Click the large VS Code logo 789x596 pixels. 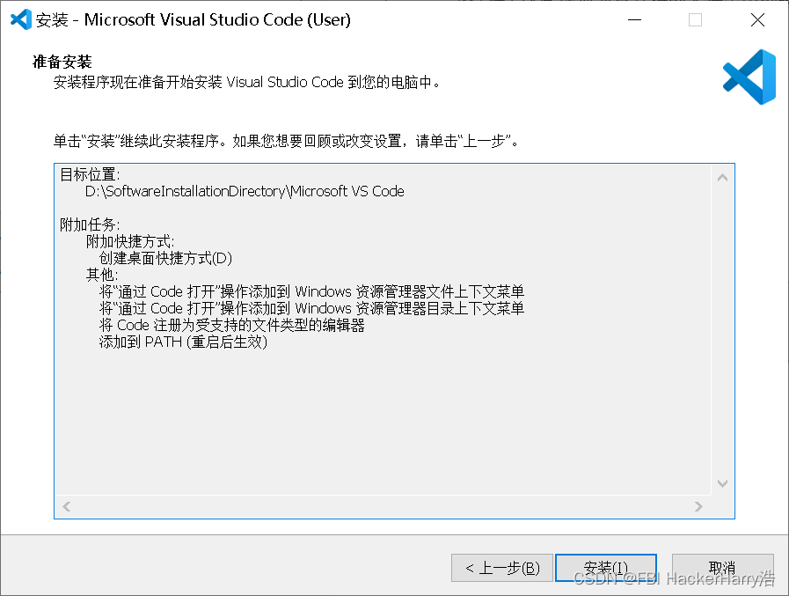pos(749,77)
